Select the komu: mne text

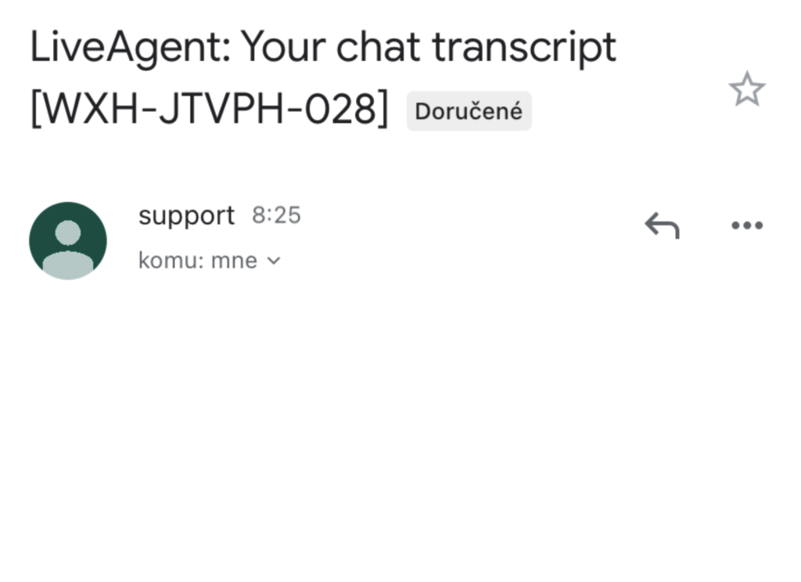click(x=198, y=260)
